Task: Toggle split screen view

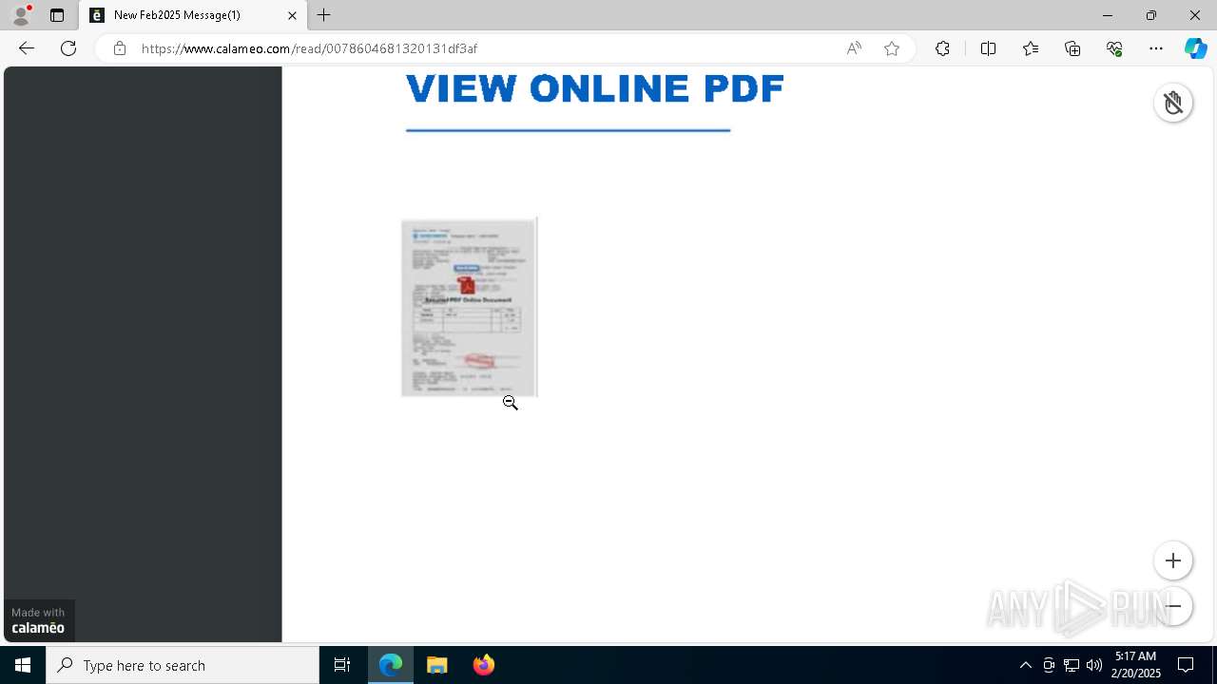Action: coord(988,48)
